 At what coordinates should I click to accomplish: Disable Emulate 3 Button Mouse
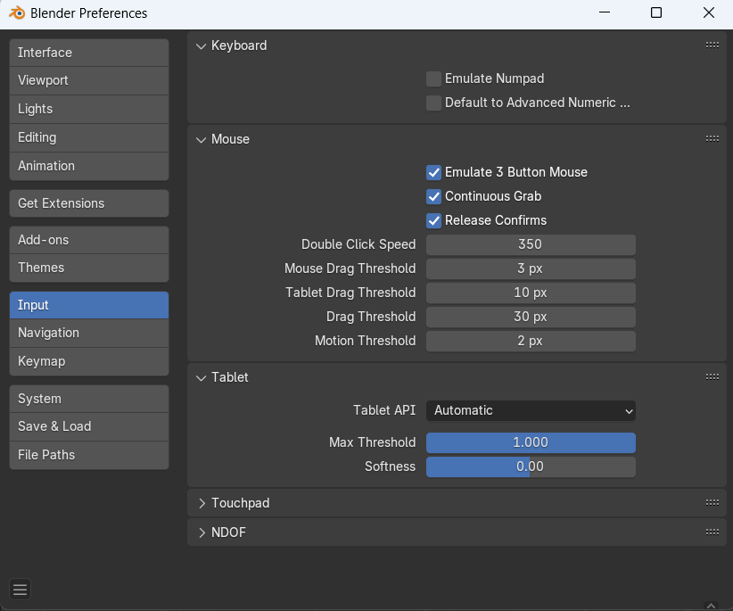[x=433, y=172]
